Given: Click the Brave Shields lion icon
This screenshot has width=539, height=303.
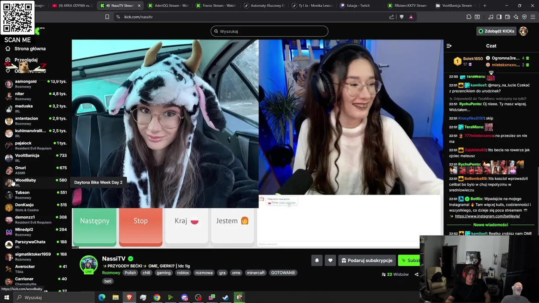Looking at the screenshot, I should (401, 17).
